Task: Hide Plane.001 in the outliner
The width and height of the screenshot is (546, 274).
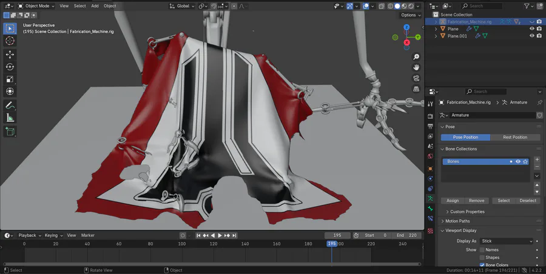Action: pyautogui.click(x=532, y=36)
